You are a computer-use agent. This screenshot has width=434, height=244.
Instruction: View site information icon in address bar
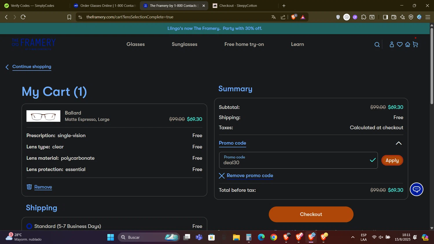pyautogui.click(x=80, y=17)
